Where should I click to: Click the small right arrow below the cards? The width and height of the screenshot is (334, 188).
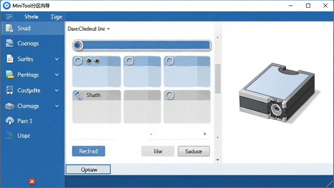205,134
